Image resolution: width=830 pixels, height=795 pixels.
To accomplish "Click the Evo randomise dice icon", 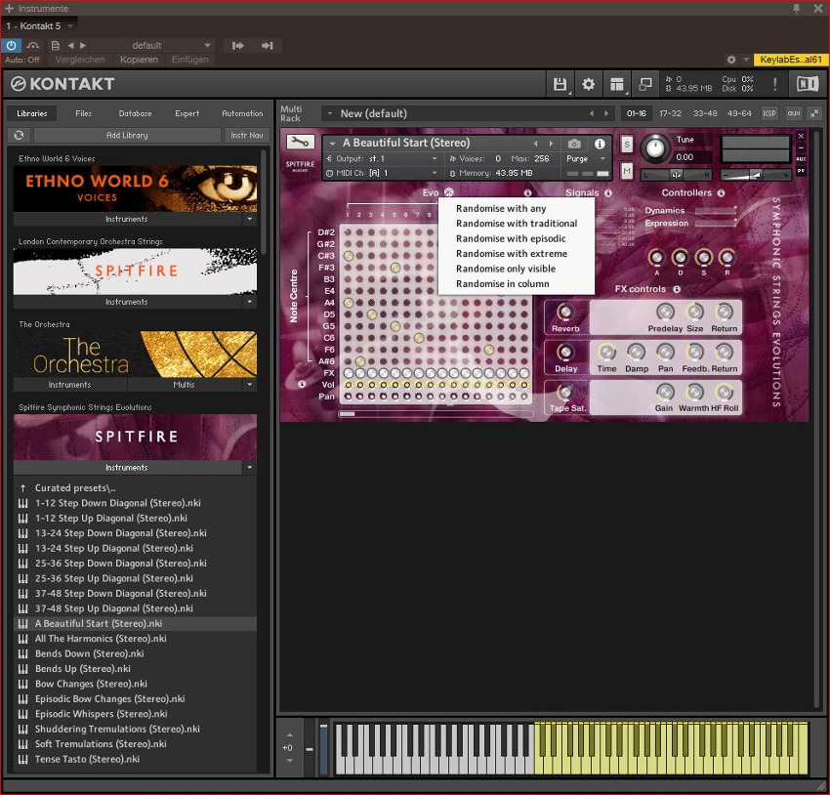I will [449, 192].
